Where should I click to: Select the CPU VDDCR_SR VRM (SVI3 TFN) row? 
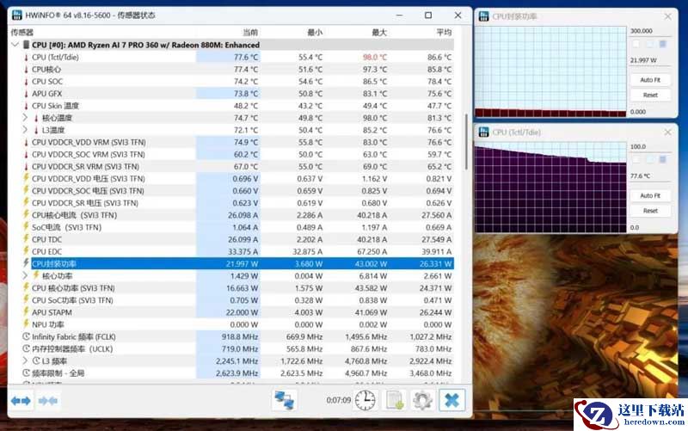click(237, 166)
